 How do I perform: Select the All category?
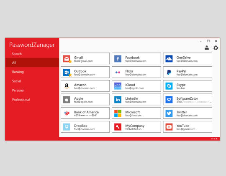[32, 63]
